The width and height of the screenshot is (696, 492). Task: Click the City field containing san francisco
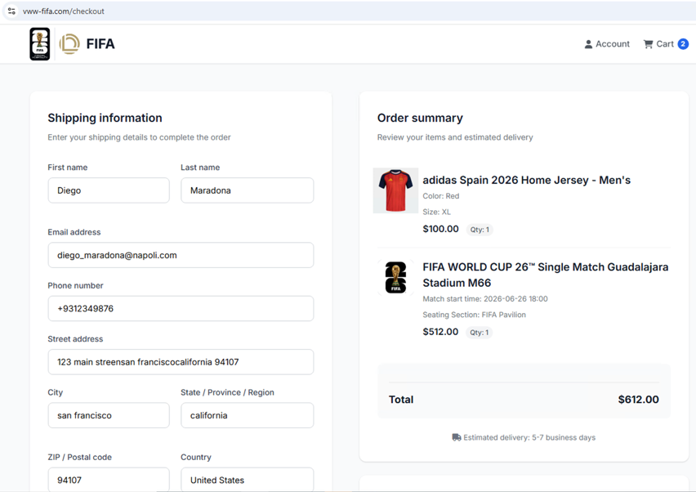109,415
